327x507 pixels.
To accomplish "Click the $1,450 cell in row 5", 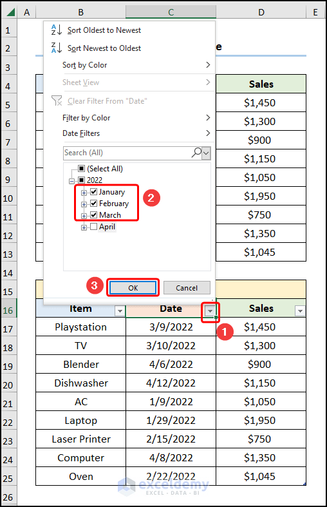I will [x=261, y=103].
